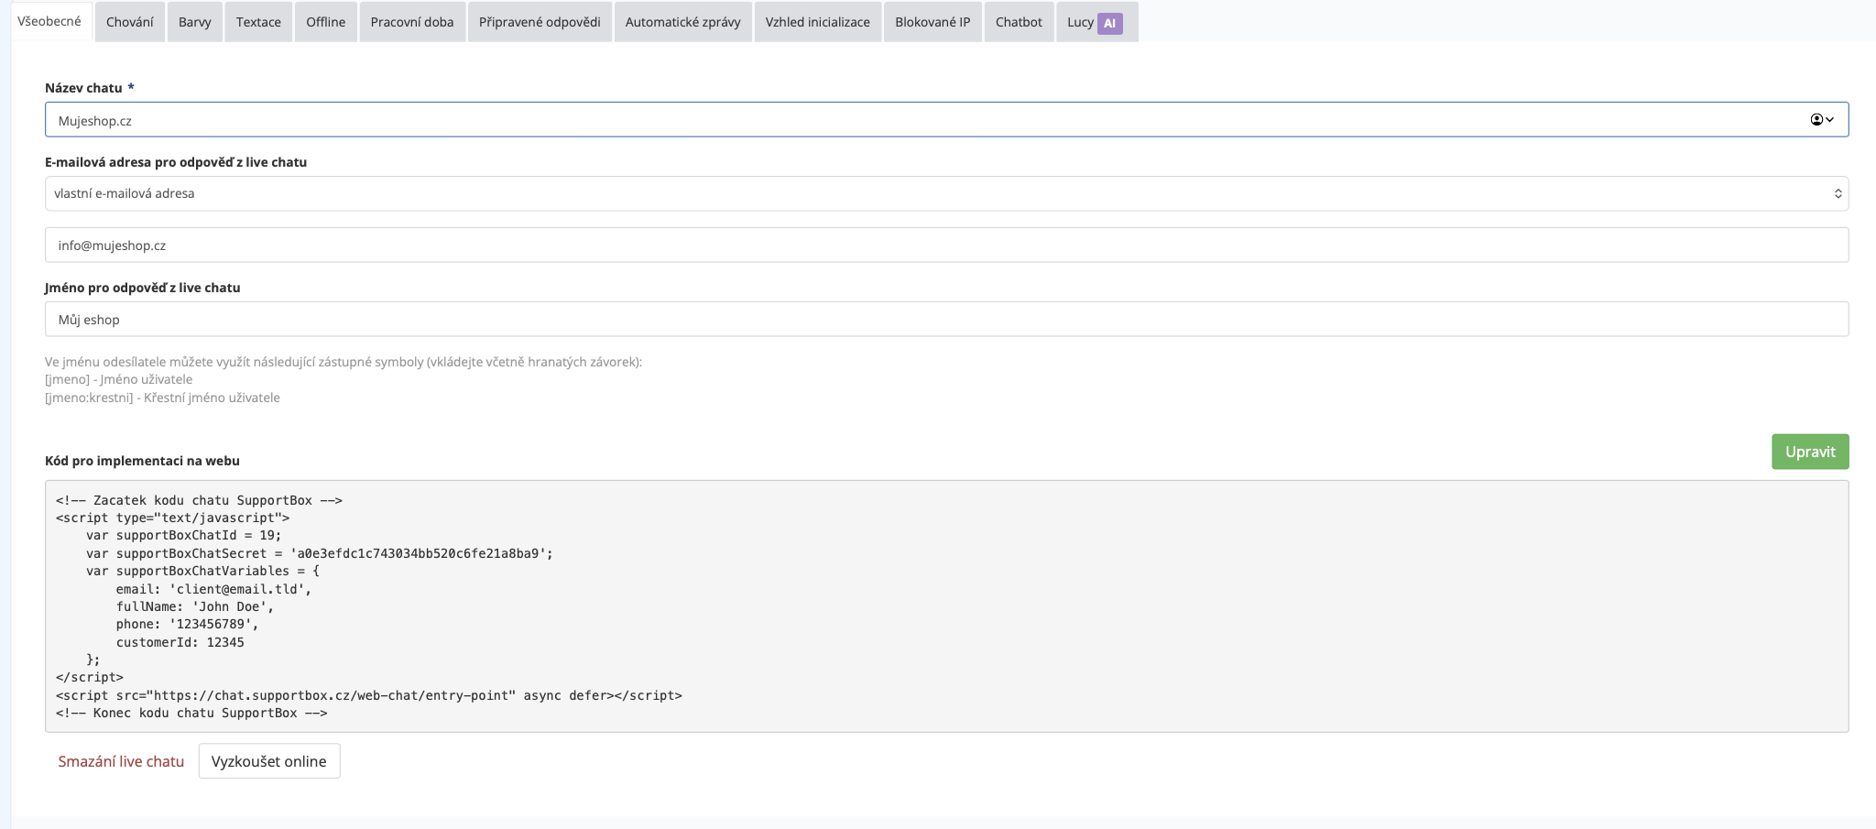1876x829 pixels.
Task: Switch to Připravené odpovědi tab
Action: point(540,22)
